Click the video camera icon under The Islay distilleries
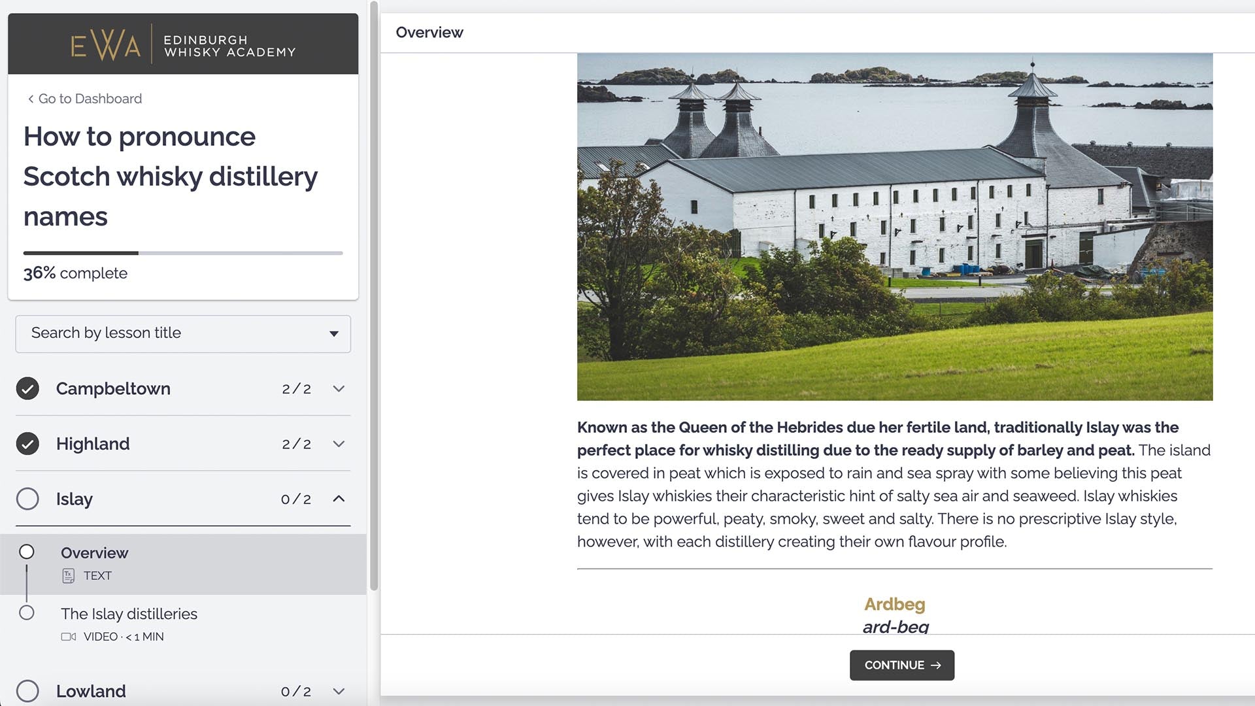The width and height of the screenshot is (1255, 706). coord(69,637)
